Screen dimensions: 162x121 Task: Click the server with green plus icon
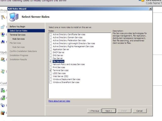click(3, 90)
